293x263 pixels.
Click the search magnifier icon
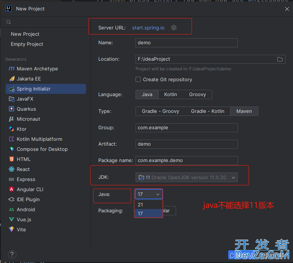[9, 22]
